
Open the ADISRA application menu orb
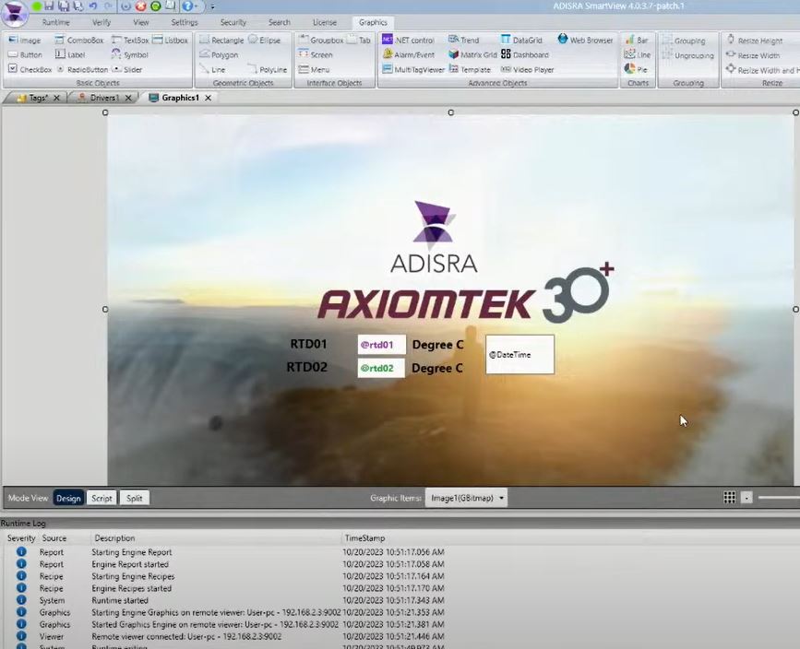14,13
